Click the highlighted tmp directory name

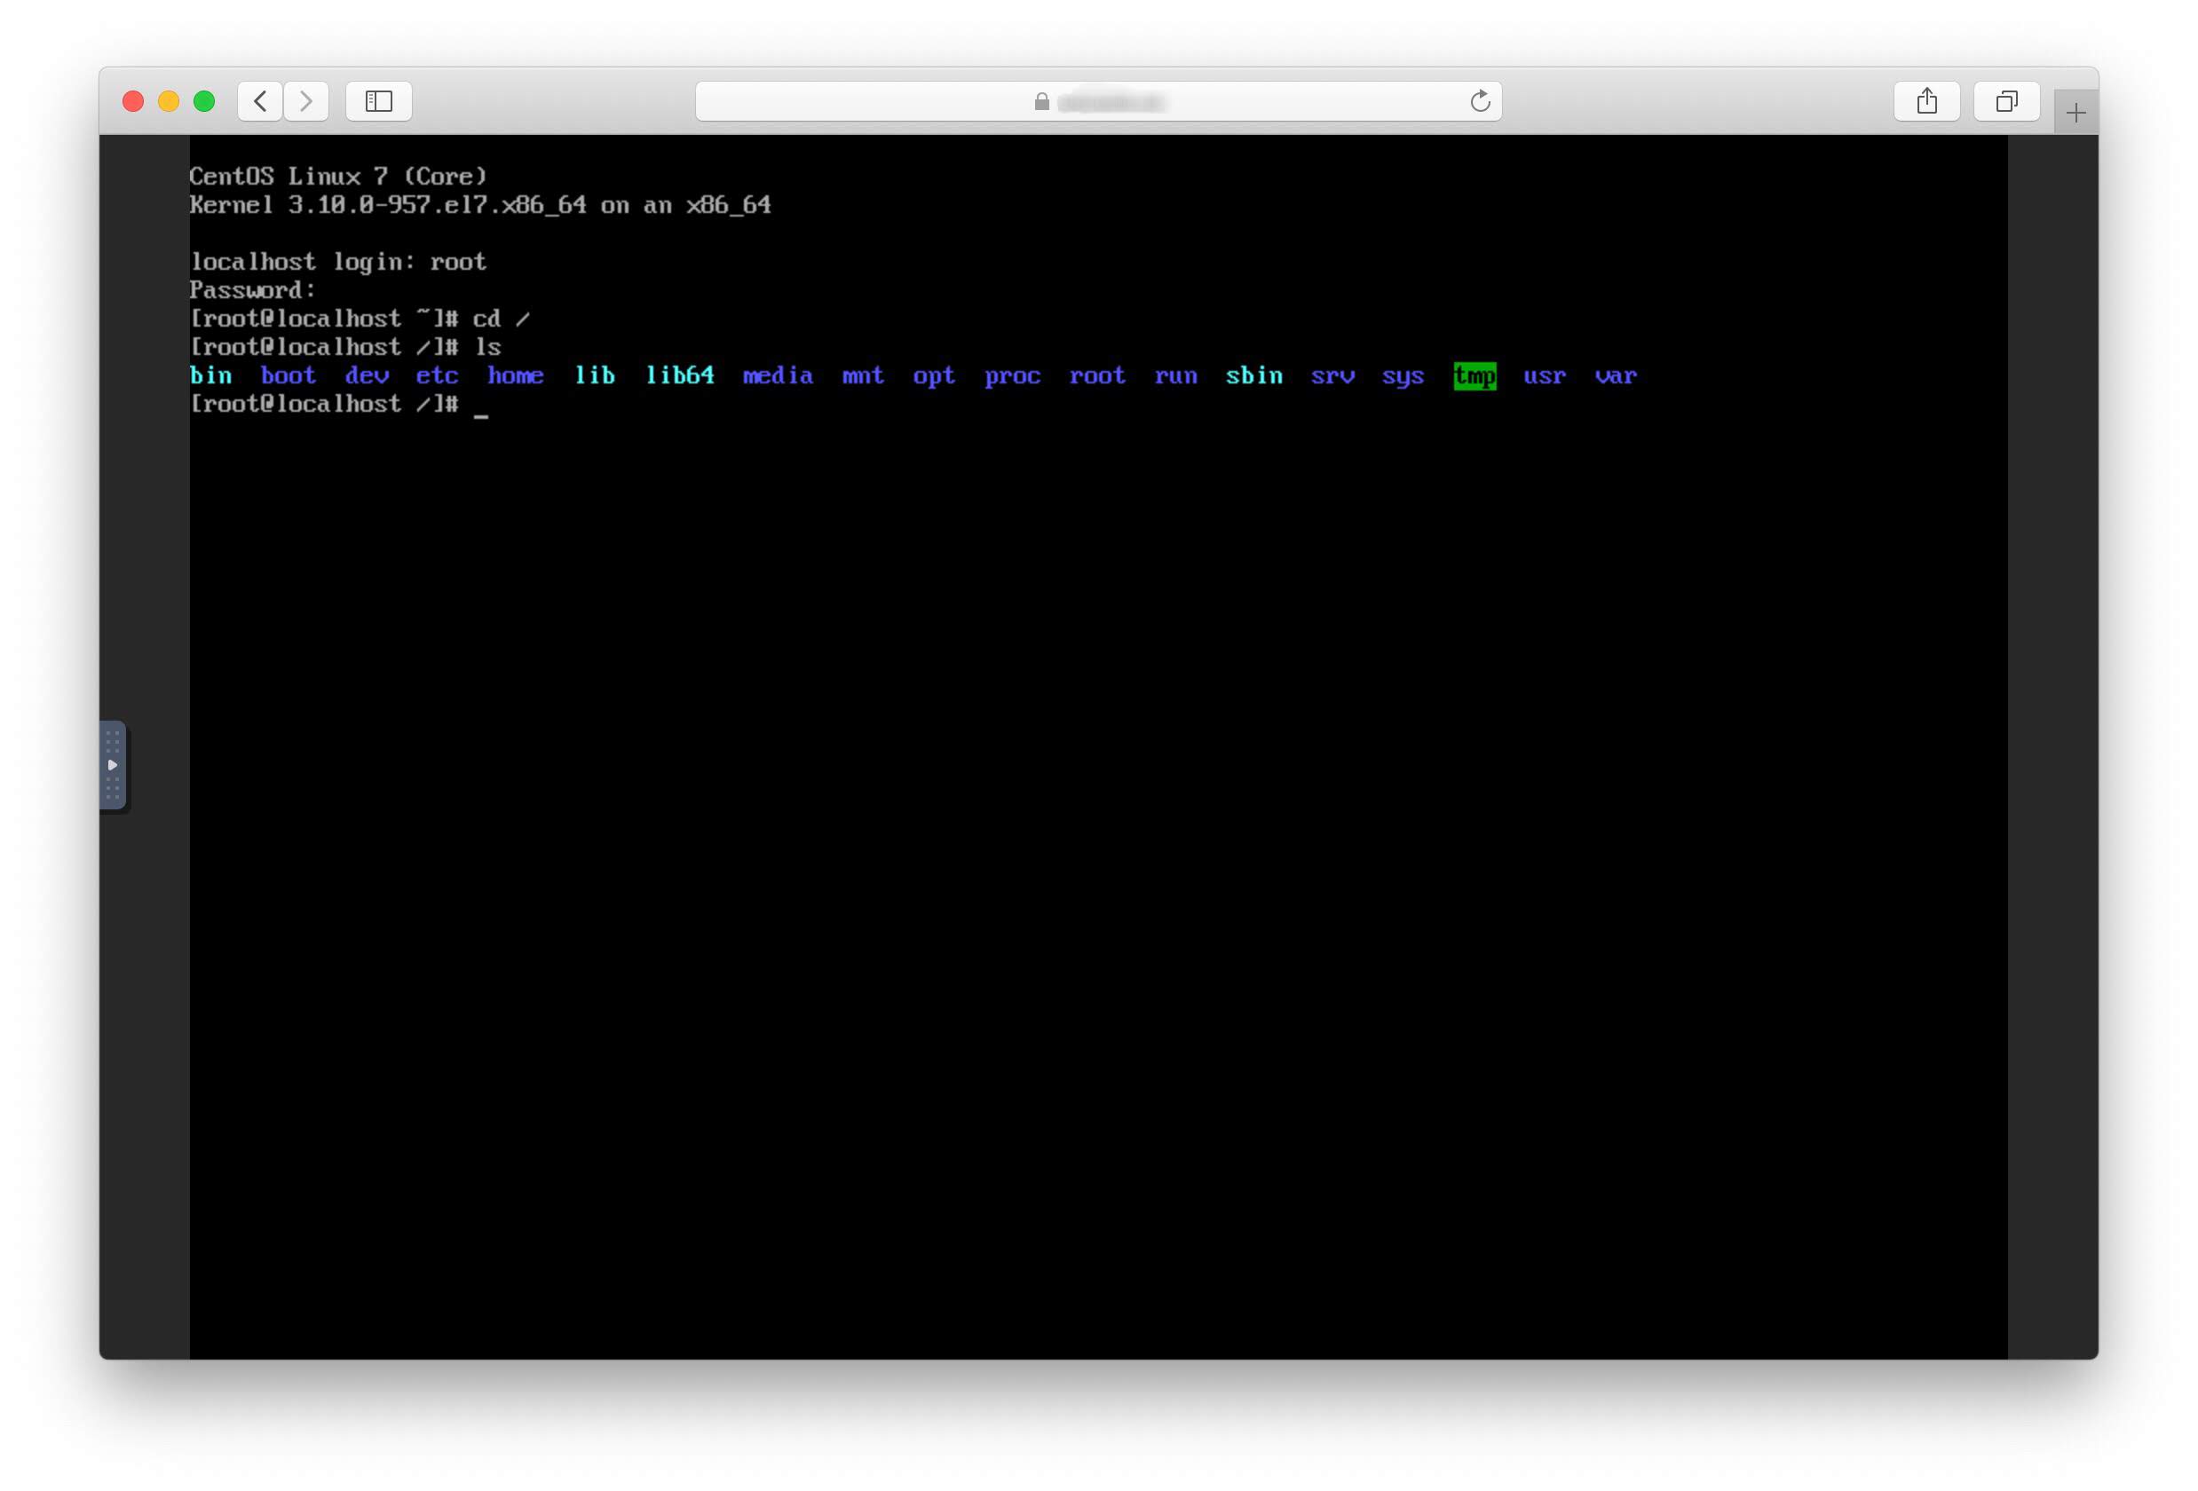pos(1475,376)
